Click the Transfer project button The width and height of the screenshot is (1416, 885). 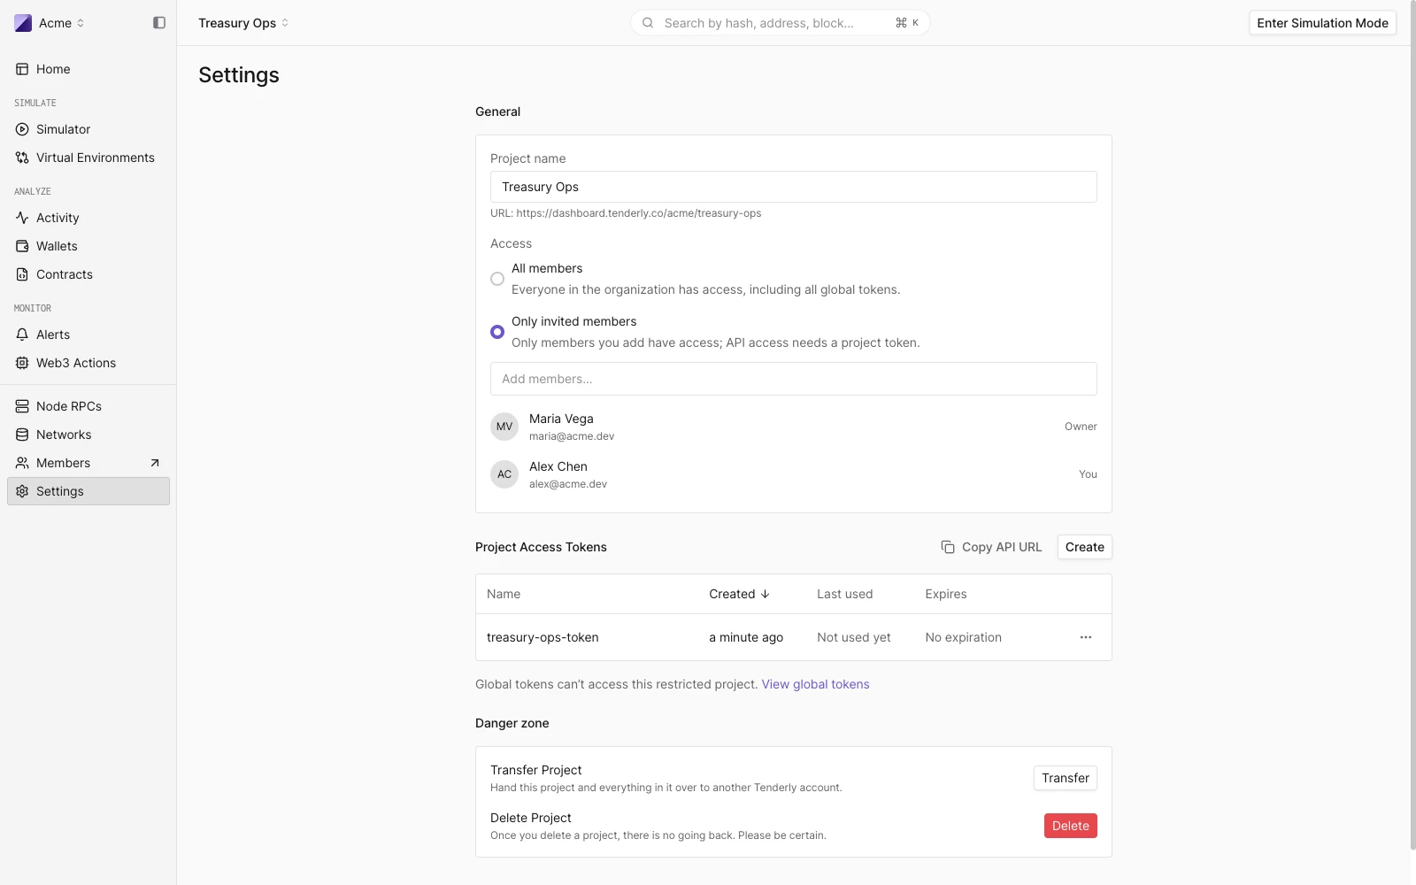click(1066, 778)
